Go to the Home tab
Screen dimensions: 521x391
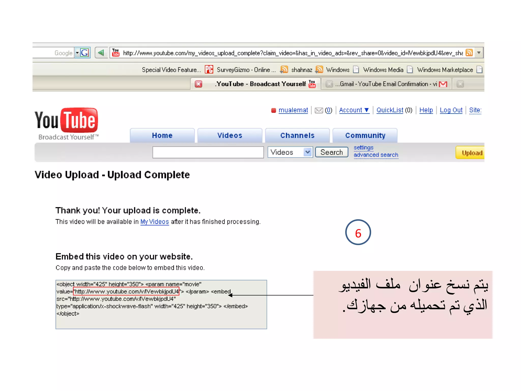coord(162,135)
